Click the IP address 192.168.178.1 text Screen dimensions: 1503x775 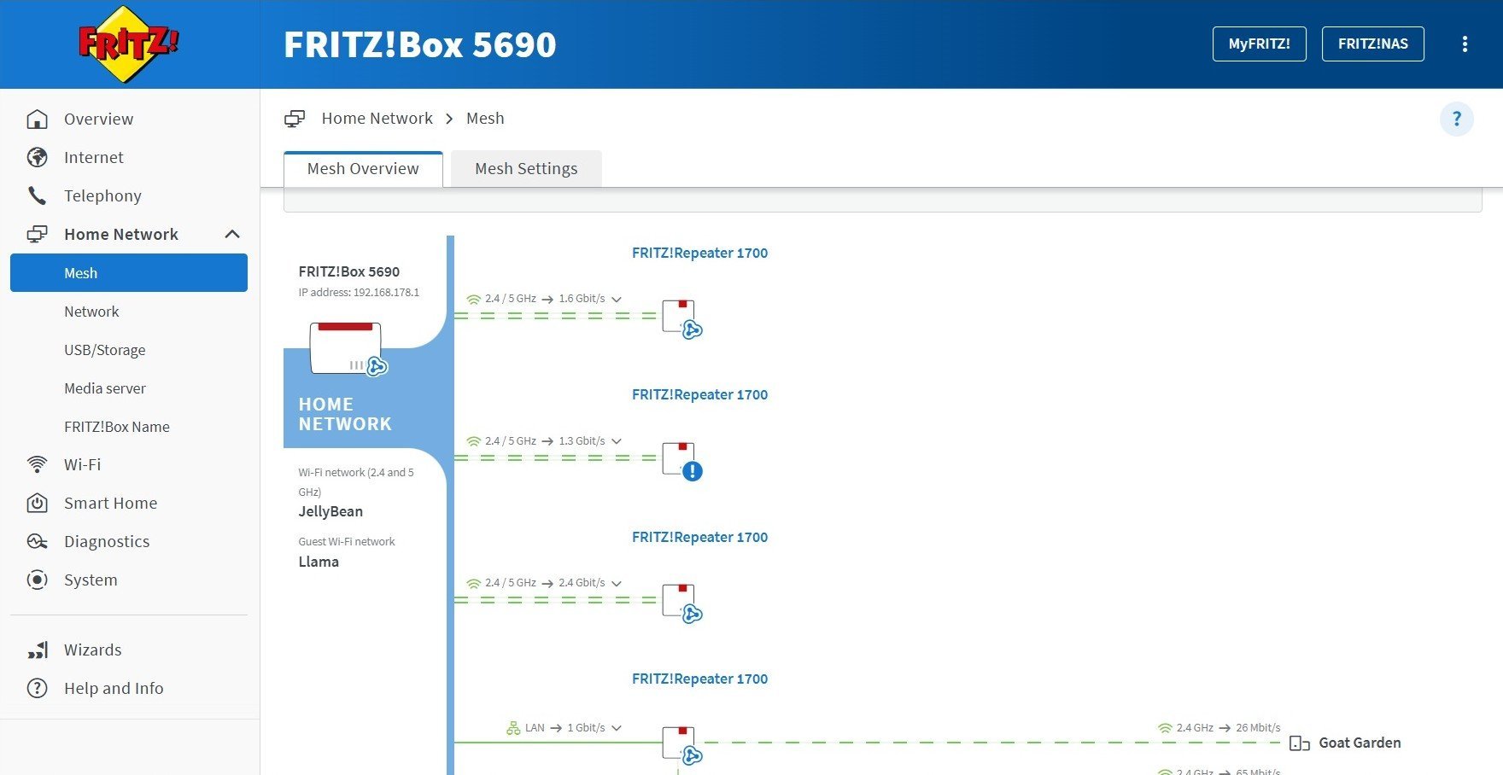[359, 292]
